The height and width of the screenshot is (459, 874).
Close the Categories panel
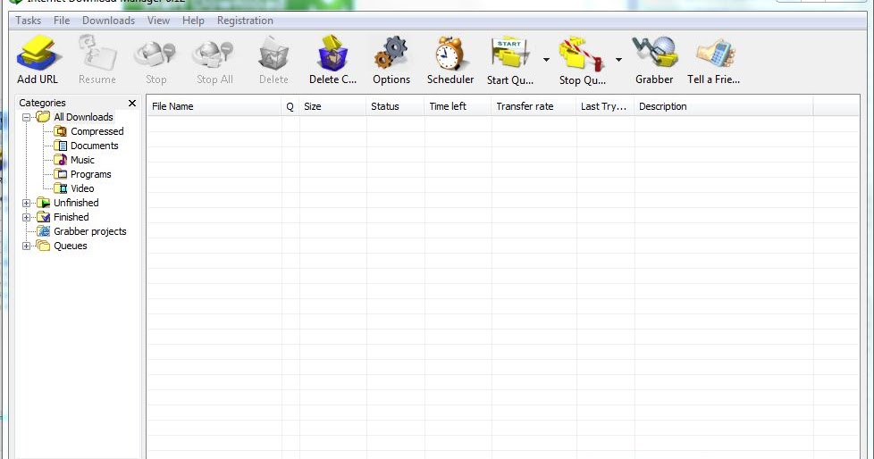132,103
